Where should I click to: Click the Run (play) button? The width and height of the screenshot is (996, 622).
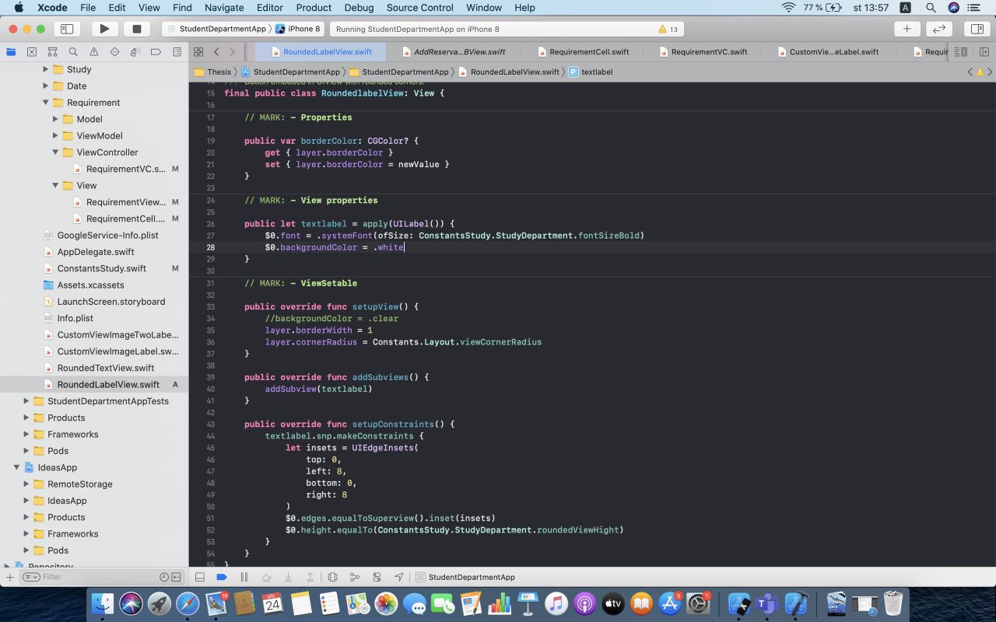point(103,29)
